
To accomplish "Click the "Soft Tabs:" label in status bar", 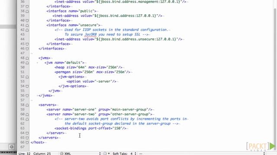I will (x=120, y=153).
